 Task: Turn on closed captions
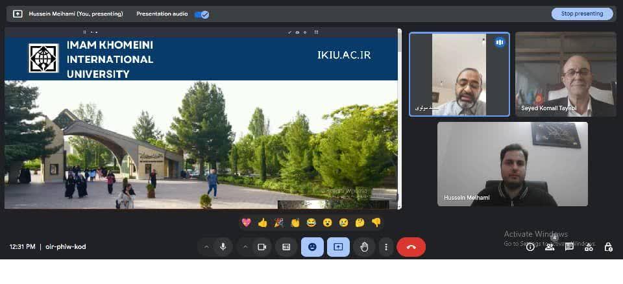point(286,247)
